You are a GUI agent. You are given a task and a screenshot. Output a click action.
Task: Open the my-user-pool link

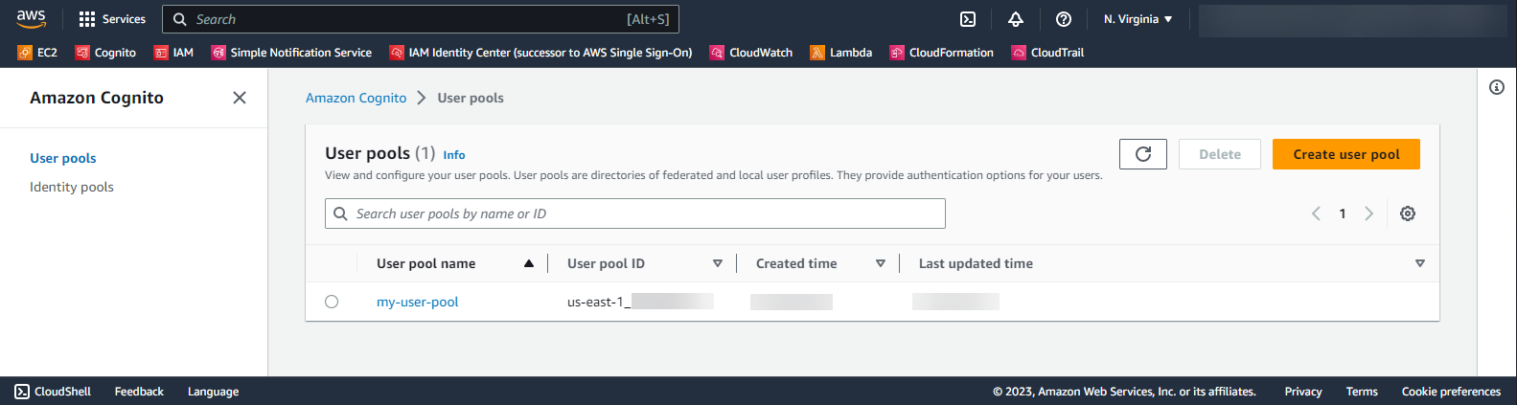(x=417, y=302)
